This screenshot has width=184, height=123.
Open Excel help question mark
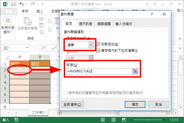(147, 4)
